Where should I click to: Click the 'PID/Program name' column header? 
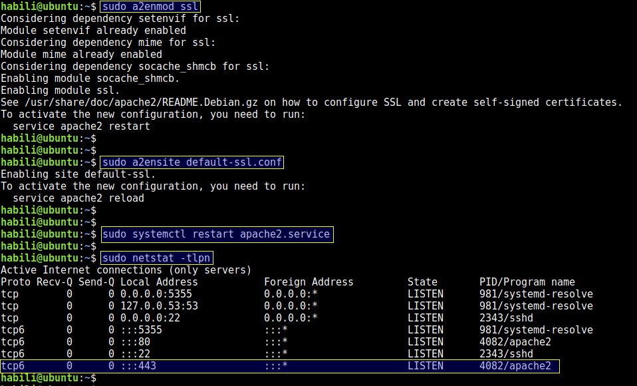527,282
